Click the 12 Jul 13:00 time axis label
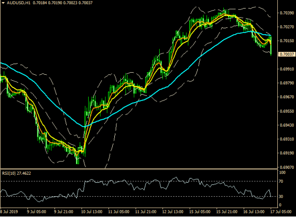The height and width of the screenshot is (217, 296). 173,212
